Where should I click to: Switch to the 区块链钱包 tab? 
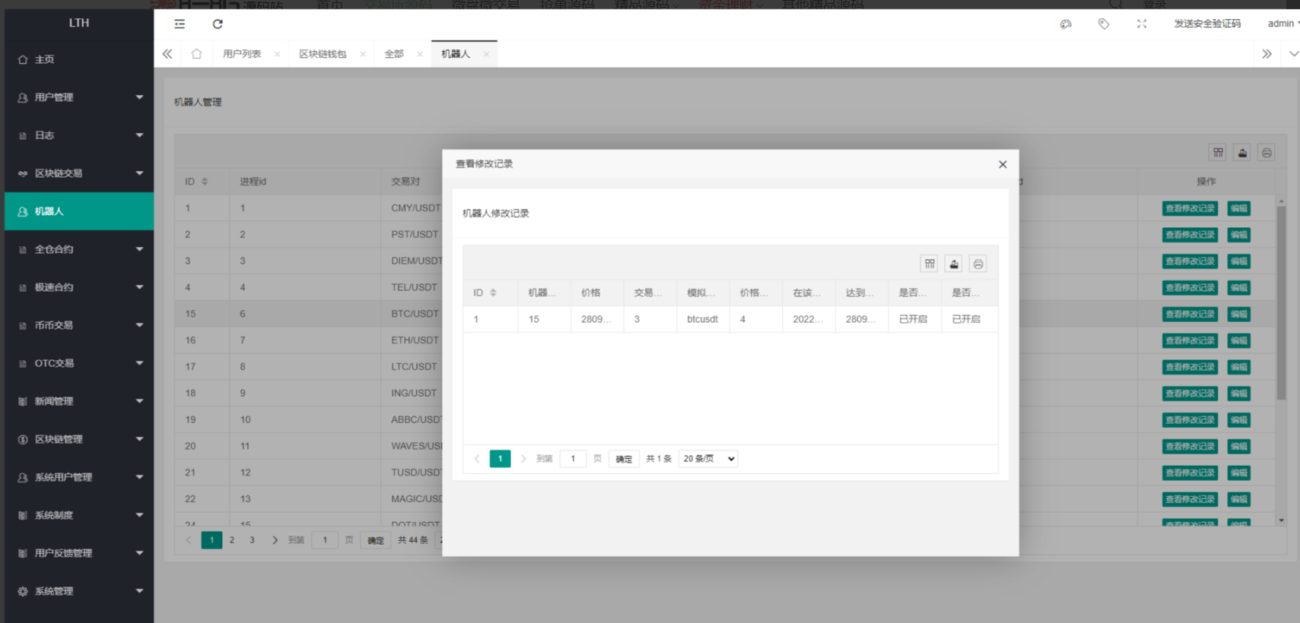323,54
